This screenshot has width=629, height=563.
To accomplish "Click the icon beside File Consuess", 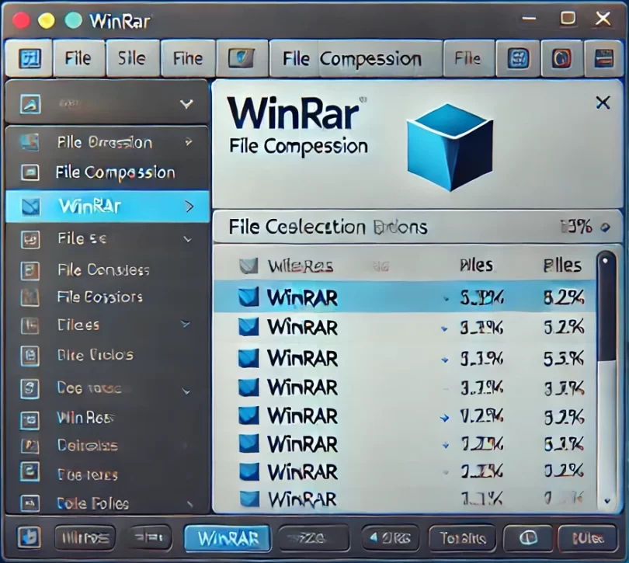I will coord(30,270).
